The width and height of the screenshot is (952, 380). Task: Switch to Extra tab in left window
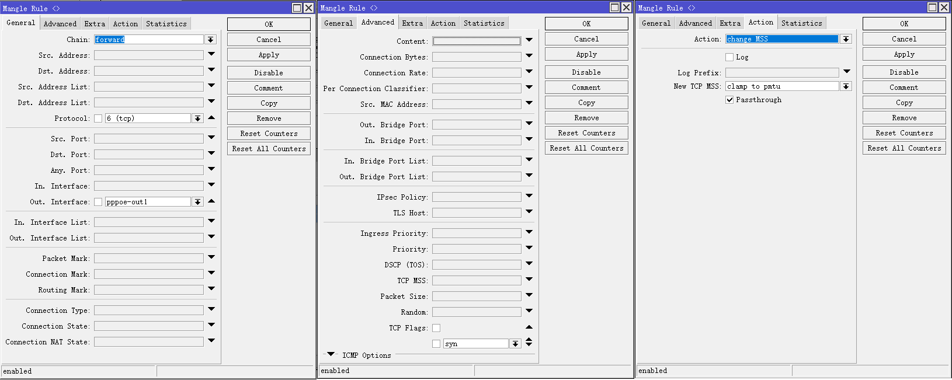95,24
